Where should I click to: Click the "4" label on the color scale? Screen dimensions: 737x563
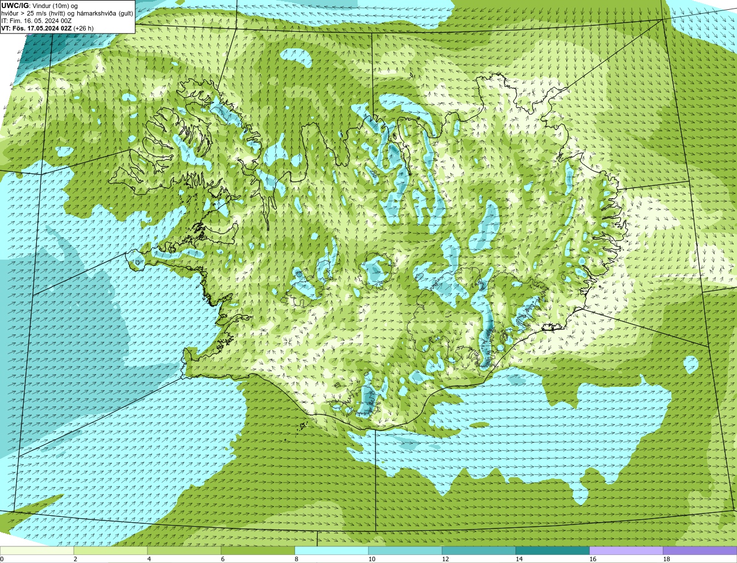click(x=149, y=559)
